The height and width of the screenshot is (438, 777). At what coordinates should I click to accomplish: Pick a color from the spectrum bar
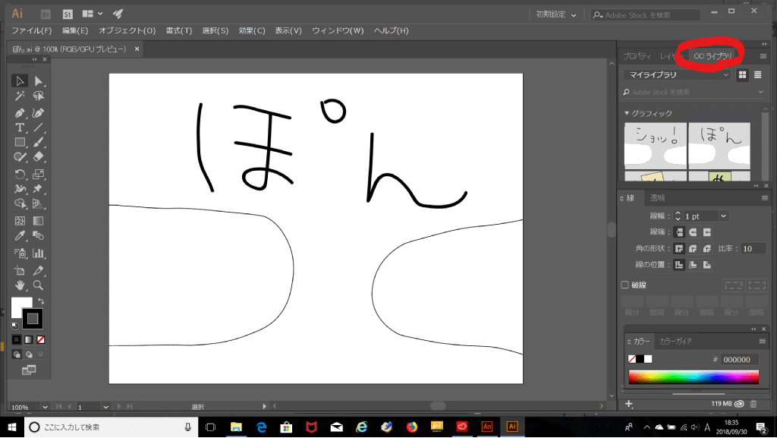[693, 377]
